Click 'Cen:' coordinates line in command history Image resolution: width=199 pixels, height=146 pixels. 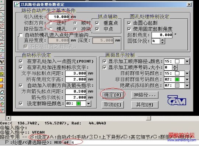coord(53,123)
